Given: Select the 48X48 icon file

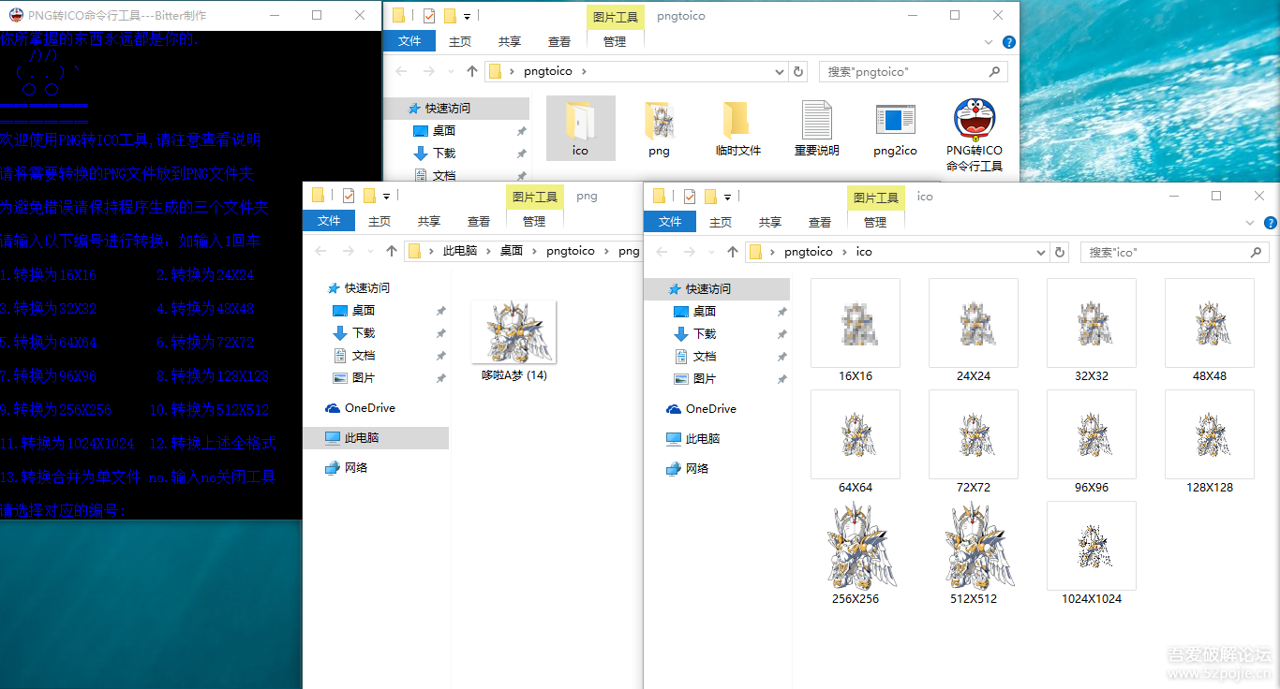Looking at the screenshot, I should coord(1210,330).
